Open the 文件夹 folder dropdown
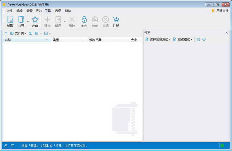The height and width of the screenshot is (151, 232). pyautogui.click(x=18, y=33)
